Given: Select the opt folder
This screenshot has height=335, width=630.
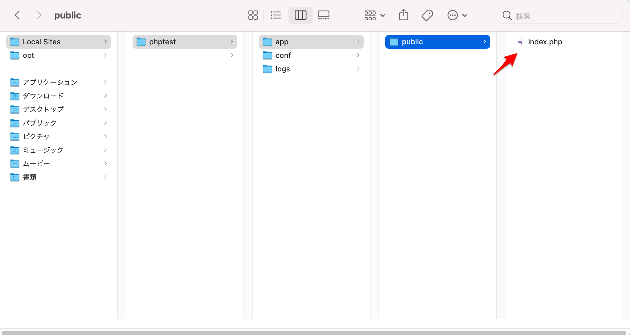Looking at the screenshot, I should [x=28, y=55].
